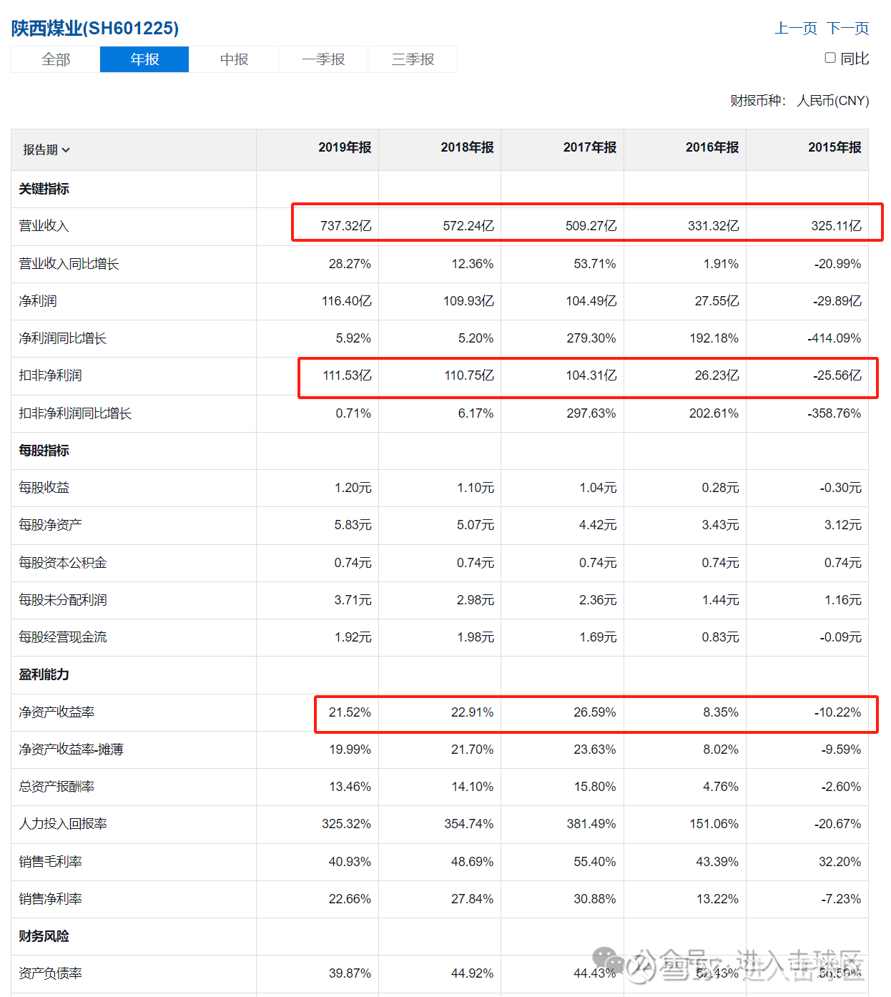Select the 年报 tab
891x997 pixels.
click(x=144, y=59)
